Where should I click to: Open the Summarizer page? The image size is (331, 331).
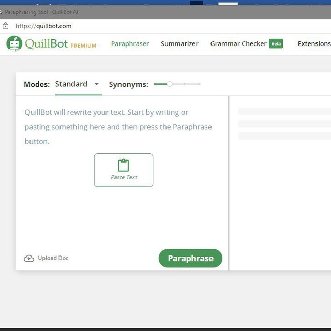pyautogui.click(x=179, y=43)
